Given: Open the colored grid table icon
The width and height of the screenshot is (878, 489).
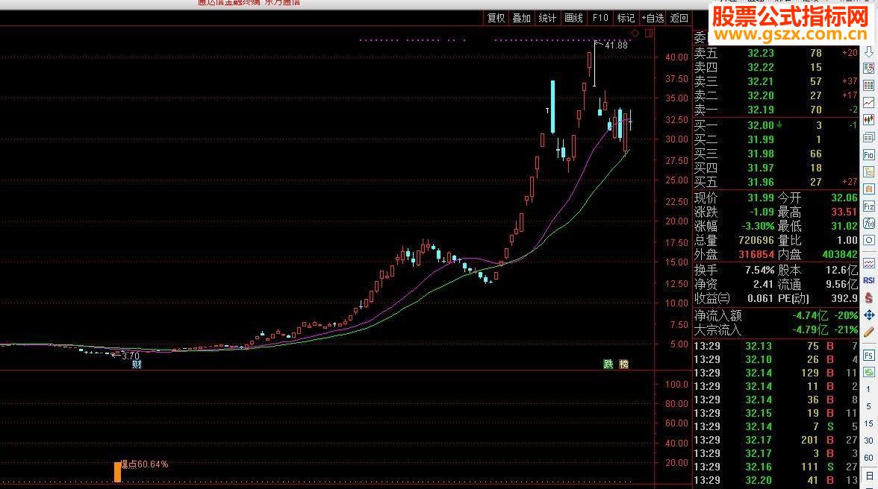Looking at the screenshot, I should 868,86.
